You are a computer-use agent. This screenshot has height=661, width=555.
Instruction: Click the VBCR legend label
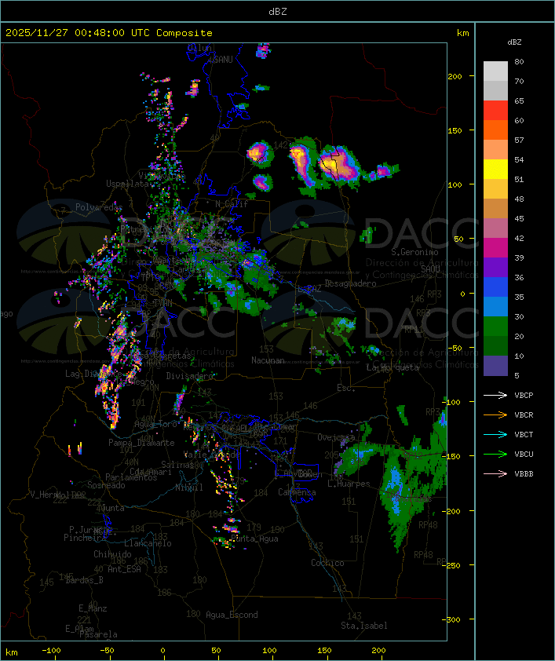pyautogui.click(x=524, y=414)
